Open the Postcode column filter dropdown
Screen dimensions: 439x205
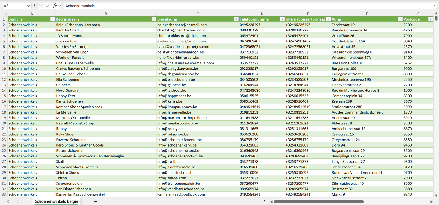click(430, 19)
